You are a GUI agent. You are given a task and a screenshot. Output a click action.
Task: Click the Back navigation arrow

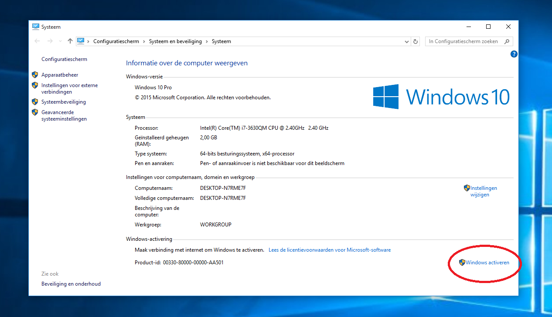click(37, 41)
